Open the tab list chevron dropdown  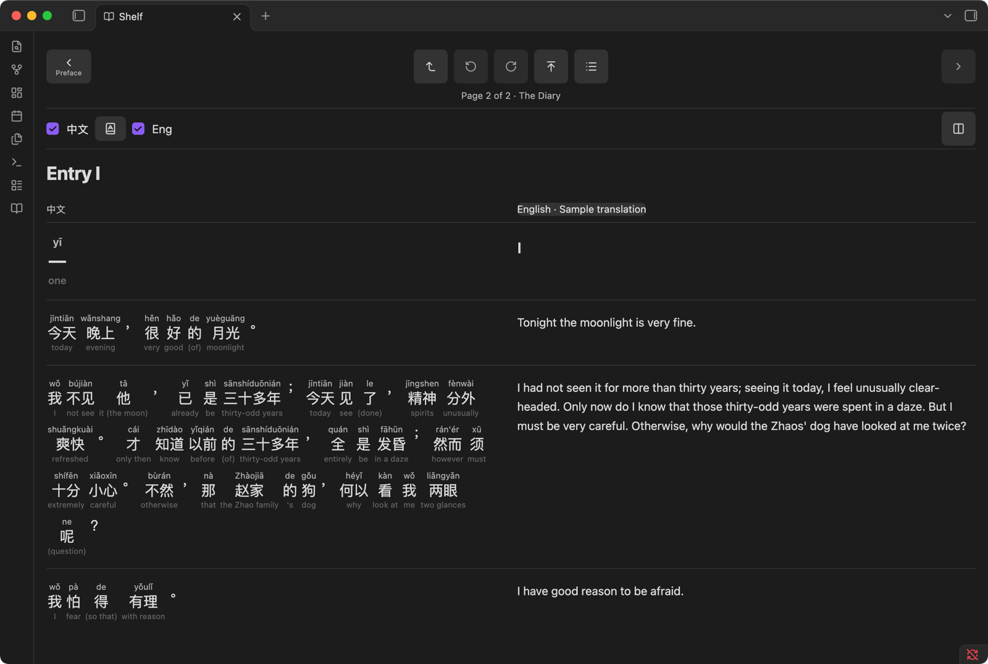(947, 16)
